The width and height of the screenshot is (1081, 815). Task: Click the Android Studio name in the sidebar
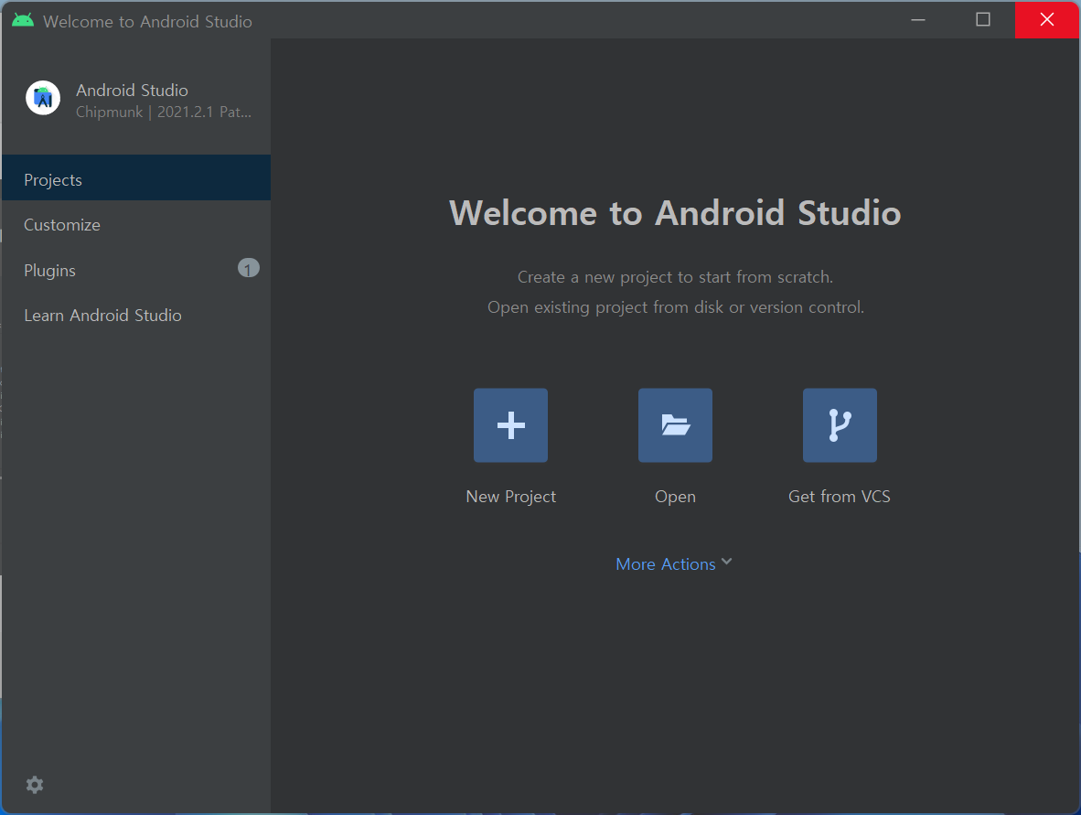[x=132, y=91]
